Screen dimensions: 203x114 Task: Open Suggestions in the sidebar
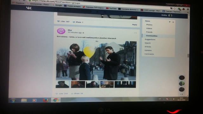(150, 39)
